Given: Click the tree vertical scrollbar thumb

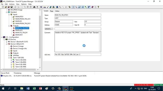Looking at the screenshot, I should [40, 37].
